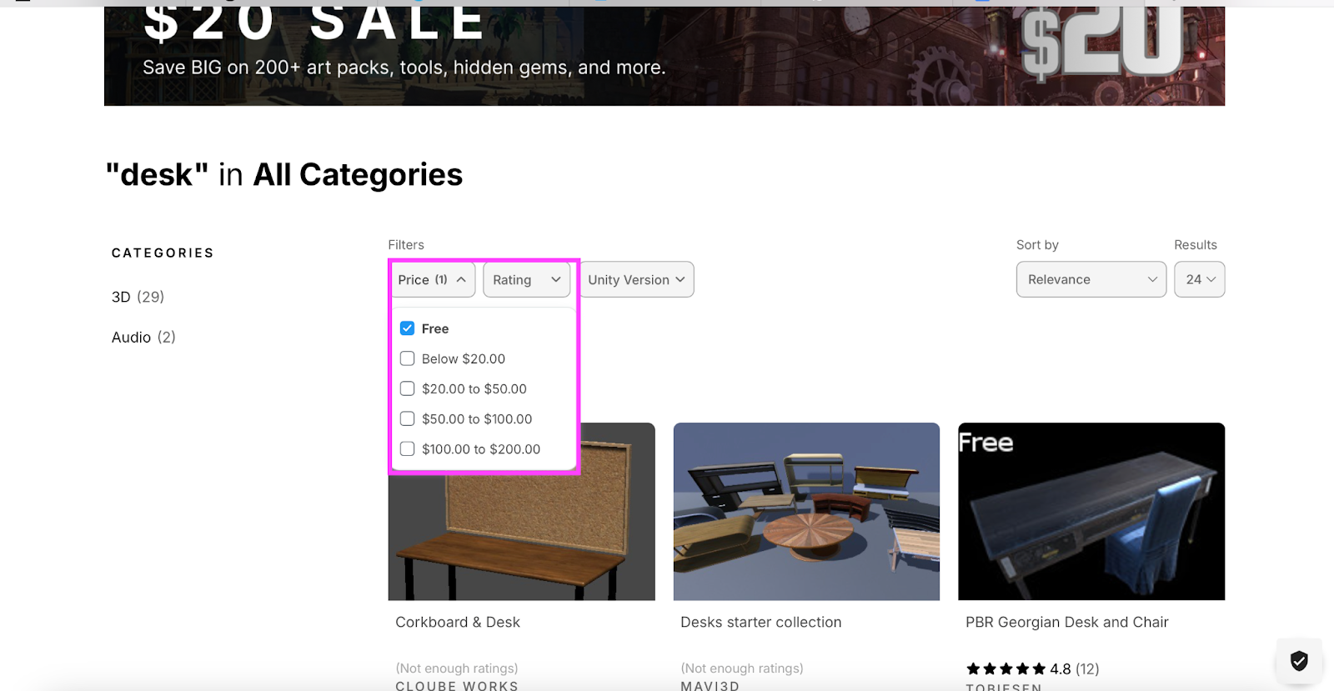Check the $20.00 to $50.00 filter
The image size is (1334, 691).
407,388
